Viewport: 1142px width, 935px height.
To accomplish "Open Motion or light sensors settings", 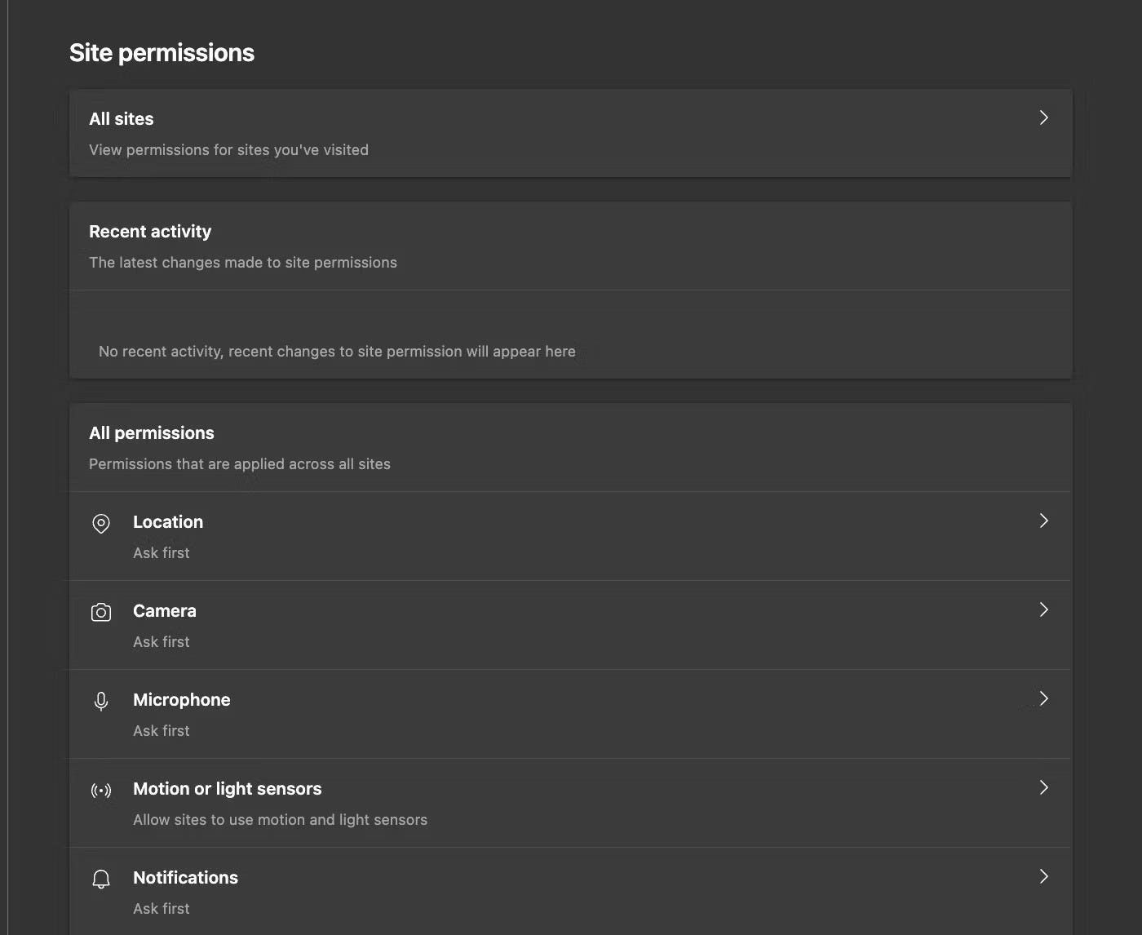I will tap(228, 789).
